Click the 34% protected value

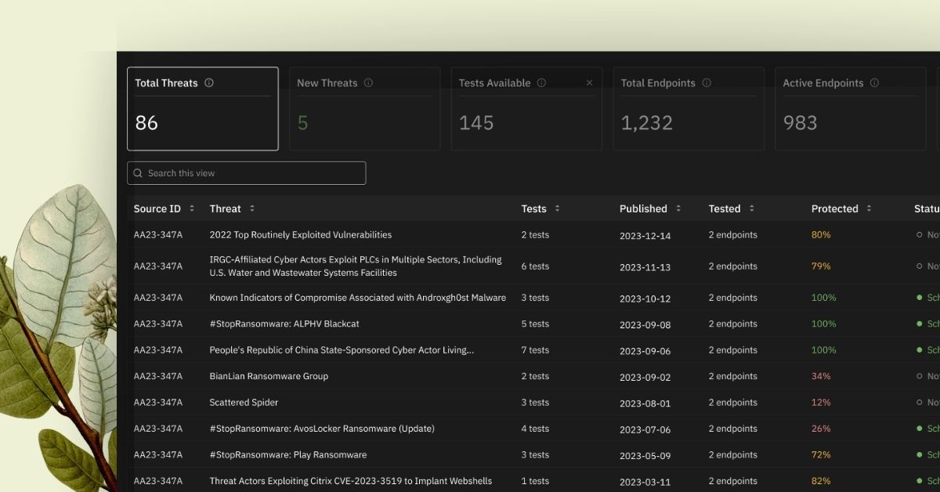[x=821, y=376]
